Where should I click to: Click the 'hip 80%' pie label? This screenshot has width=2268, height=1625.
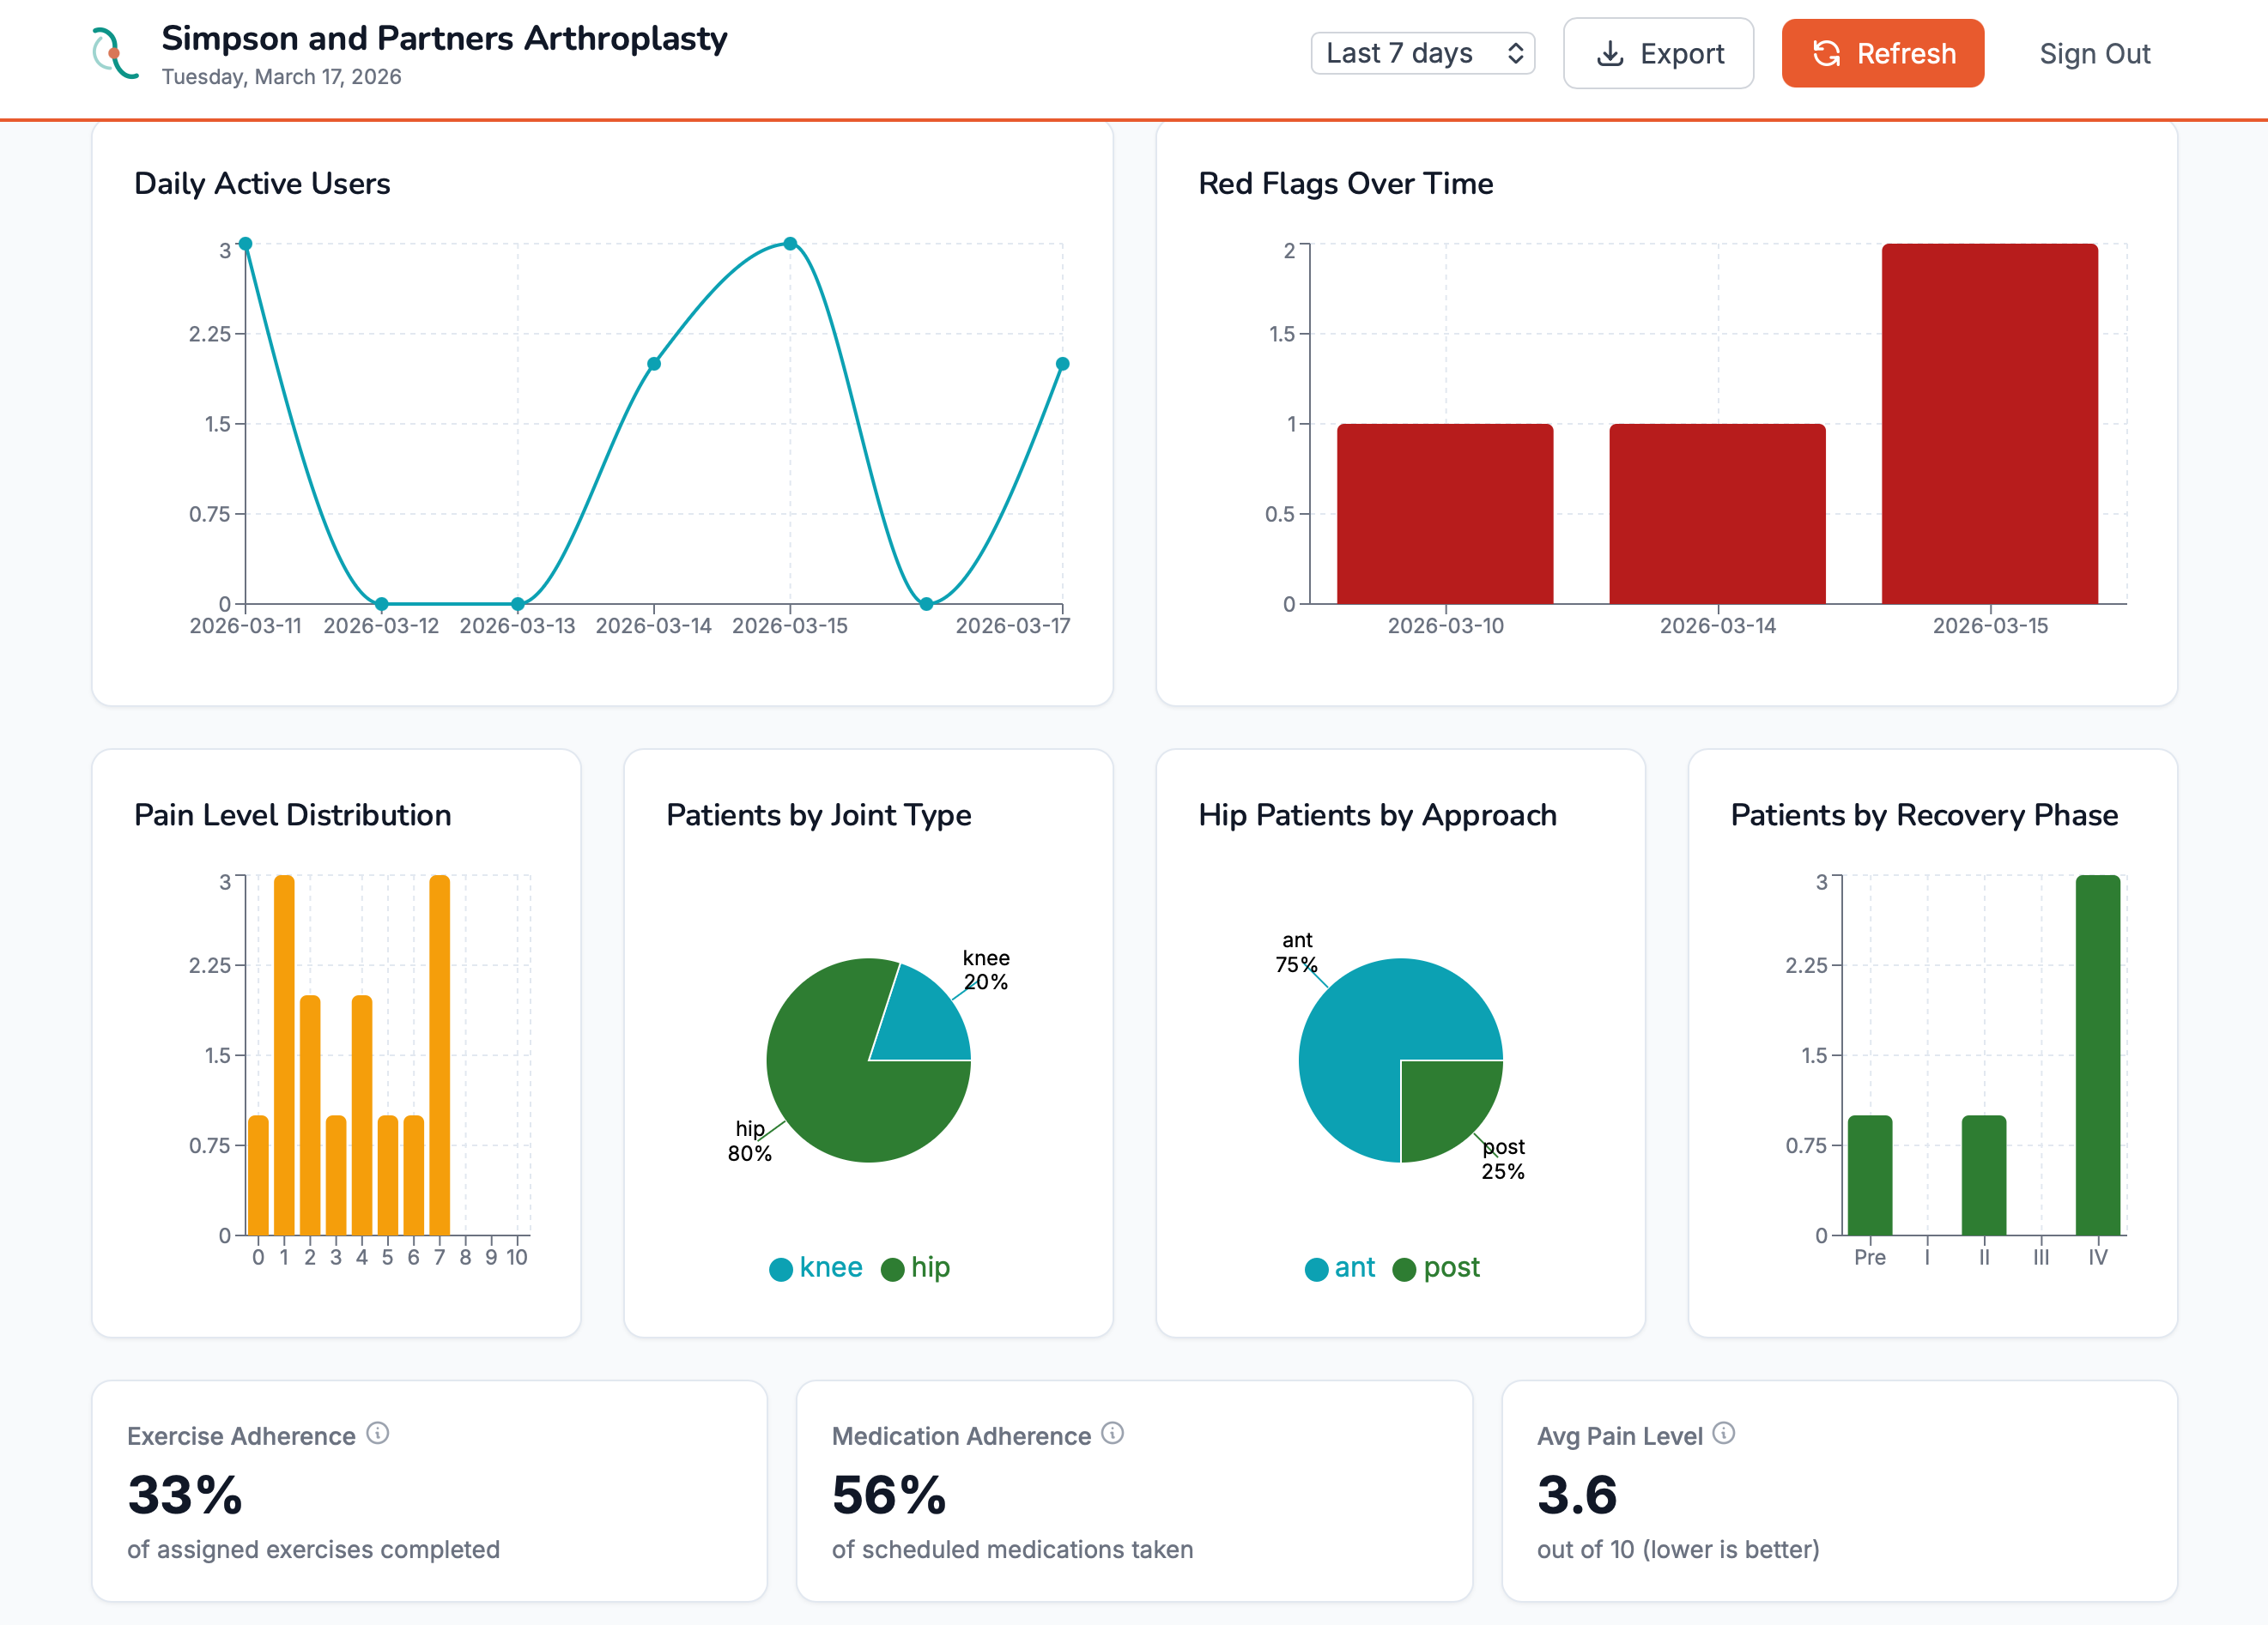pos(750,1140)
